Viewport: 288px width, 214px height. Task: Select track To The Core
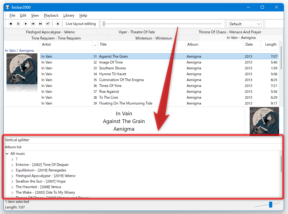click(x=159, y=97)
